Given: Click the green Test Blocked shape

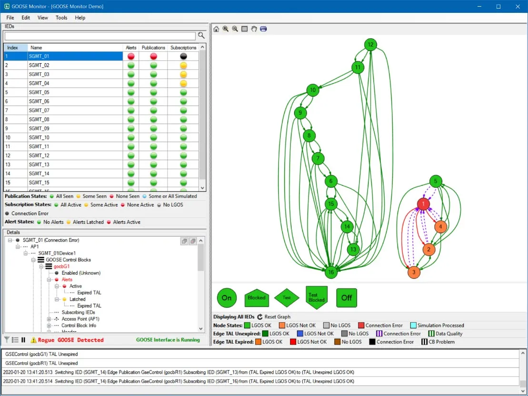Looking at the screenshot, I should [317, 297].
